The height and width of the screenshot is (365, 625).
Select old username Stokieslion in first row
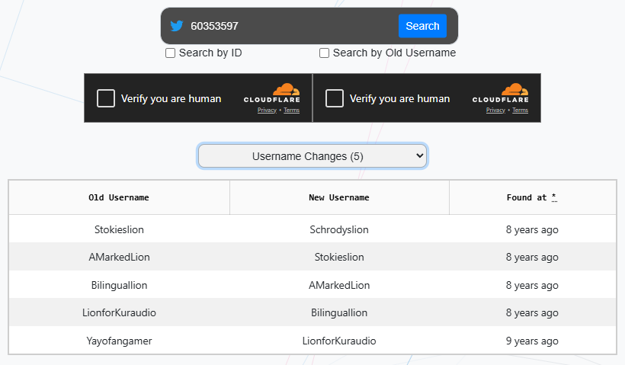point(119,229)
